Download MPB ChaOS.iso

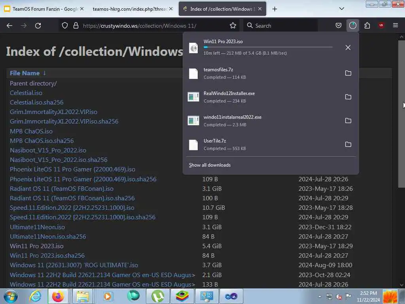coord(31,131)
